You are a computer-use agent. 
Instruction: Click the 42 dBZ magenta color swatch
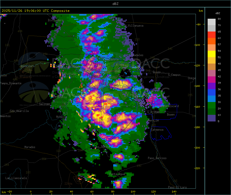[211, 79]
